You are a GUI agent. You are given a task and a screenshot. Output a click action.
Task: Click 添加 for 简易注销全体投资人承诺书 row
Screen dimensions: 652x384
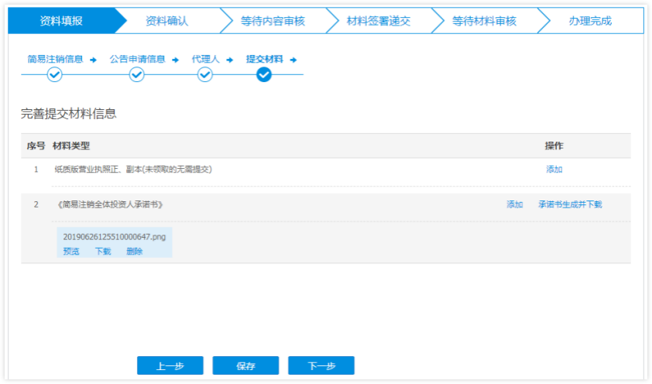pos(514,204)
